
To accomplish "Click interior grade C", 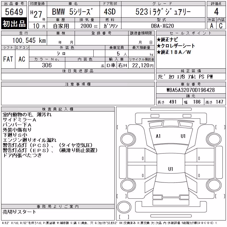I will click(221, 26).
